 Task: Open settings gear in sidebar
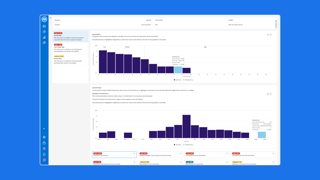(44, 137)
